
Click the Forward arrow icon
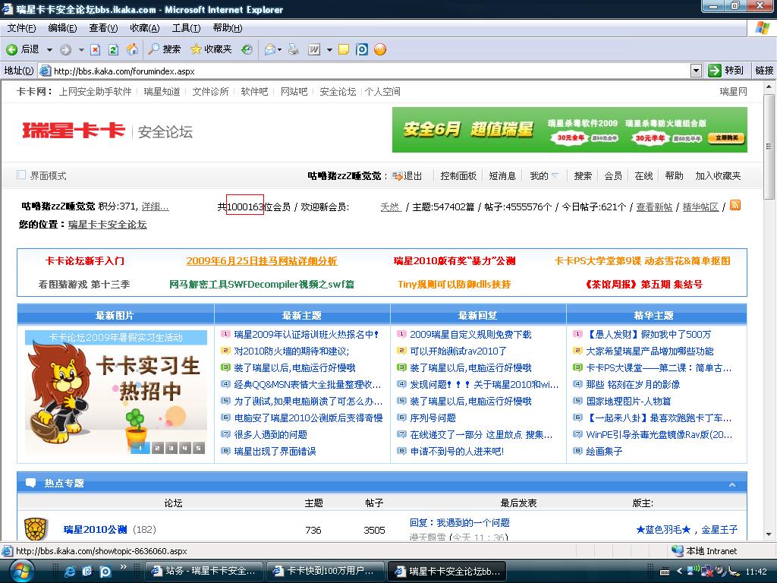pyautogui.click(x=65, y=49)
